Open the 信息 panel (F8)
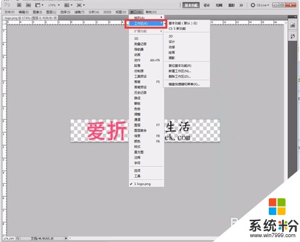300x242 pixels. click(x=146, y=136)
